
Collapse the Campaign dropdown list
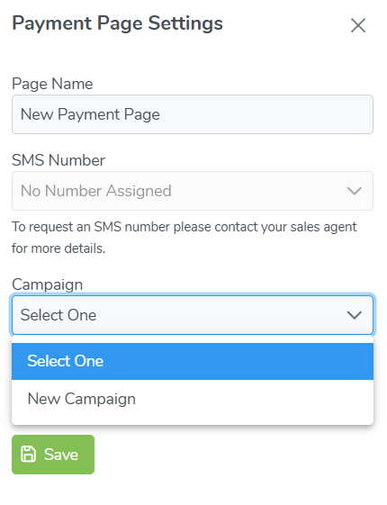[193, 315]
